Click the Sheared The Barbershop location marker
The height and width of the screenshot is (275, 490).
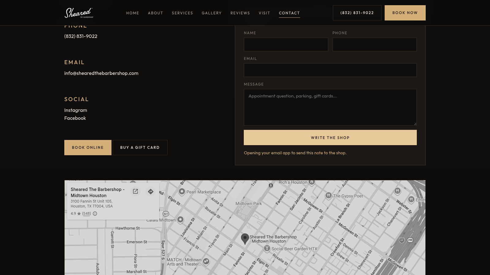coord(245,239)
